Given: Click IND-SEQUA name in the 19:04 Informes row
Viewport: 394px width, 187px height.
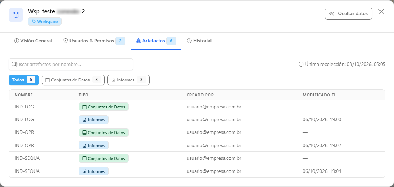Looking at the screenshot, I should [27, 171].
